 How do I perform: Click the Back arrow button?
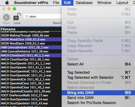6,17
